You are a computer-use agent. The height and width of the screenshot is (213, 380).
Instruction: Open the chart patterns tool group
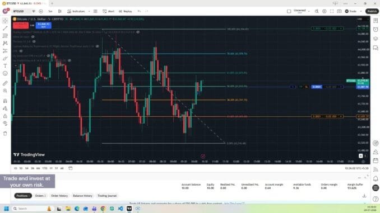5,43
